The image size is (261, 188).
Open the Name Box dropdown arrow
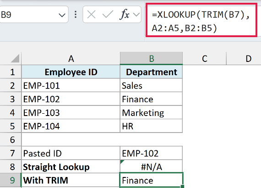pos(62,15)
